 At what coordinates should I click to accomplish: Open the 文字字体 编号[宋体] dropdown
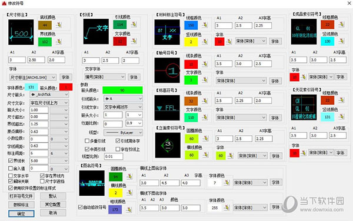[x=105, y=77]
